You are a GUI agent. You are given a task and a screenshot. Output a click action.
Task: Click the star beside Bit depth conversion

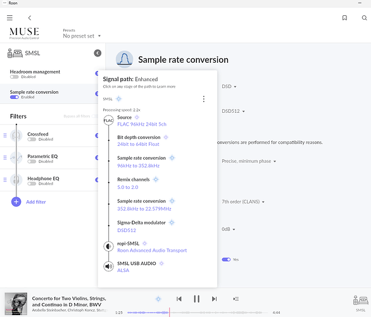point(166,137)
